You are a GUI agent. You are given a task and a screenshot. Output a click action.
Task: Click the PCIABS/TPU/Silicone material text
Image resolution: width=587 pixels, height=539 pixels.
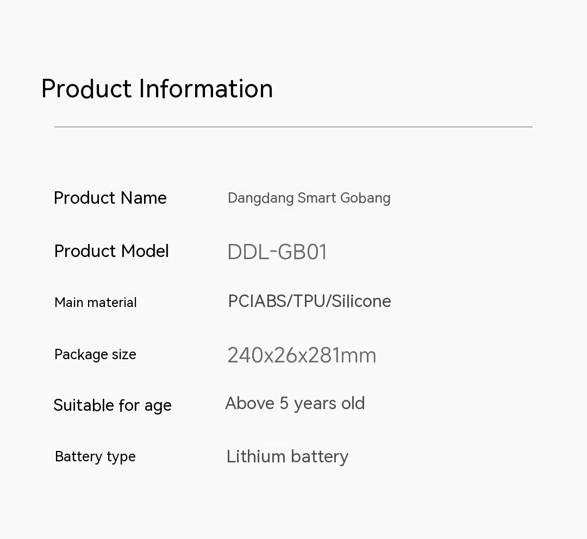(309, 302)
